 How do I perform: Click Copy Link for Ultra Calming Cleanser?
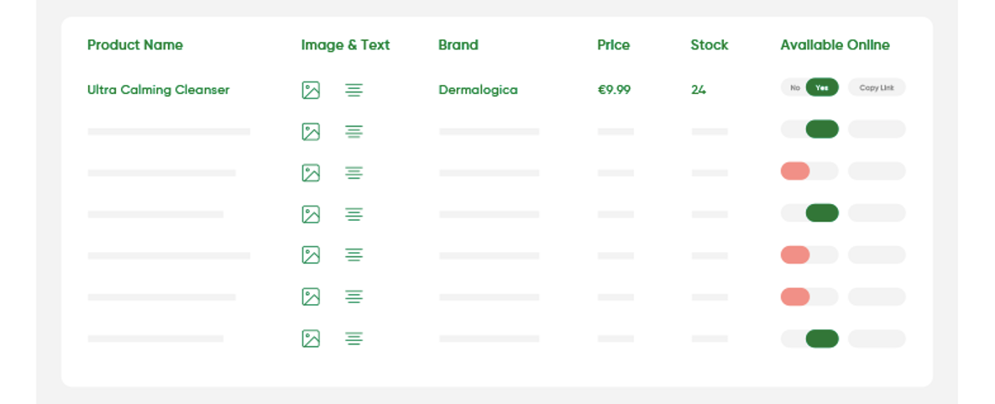click(877, 87)
